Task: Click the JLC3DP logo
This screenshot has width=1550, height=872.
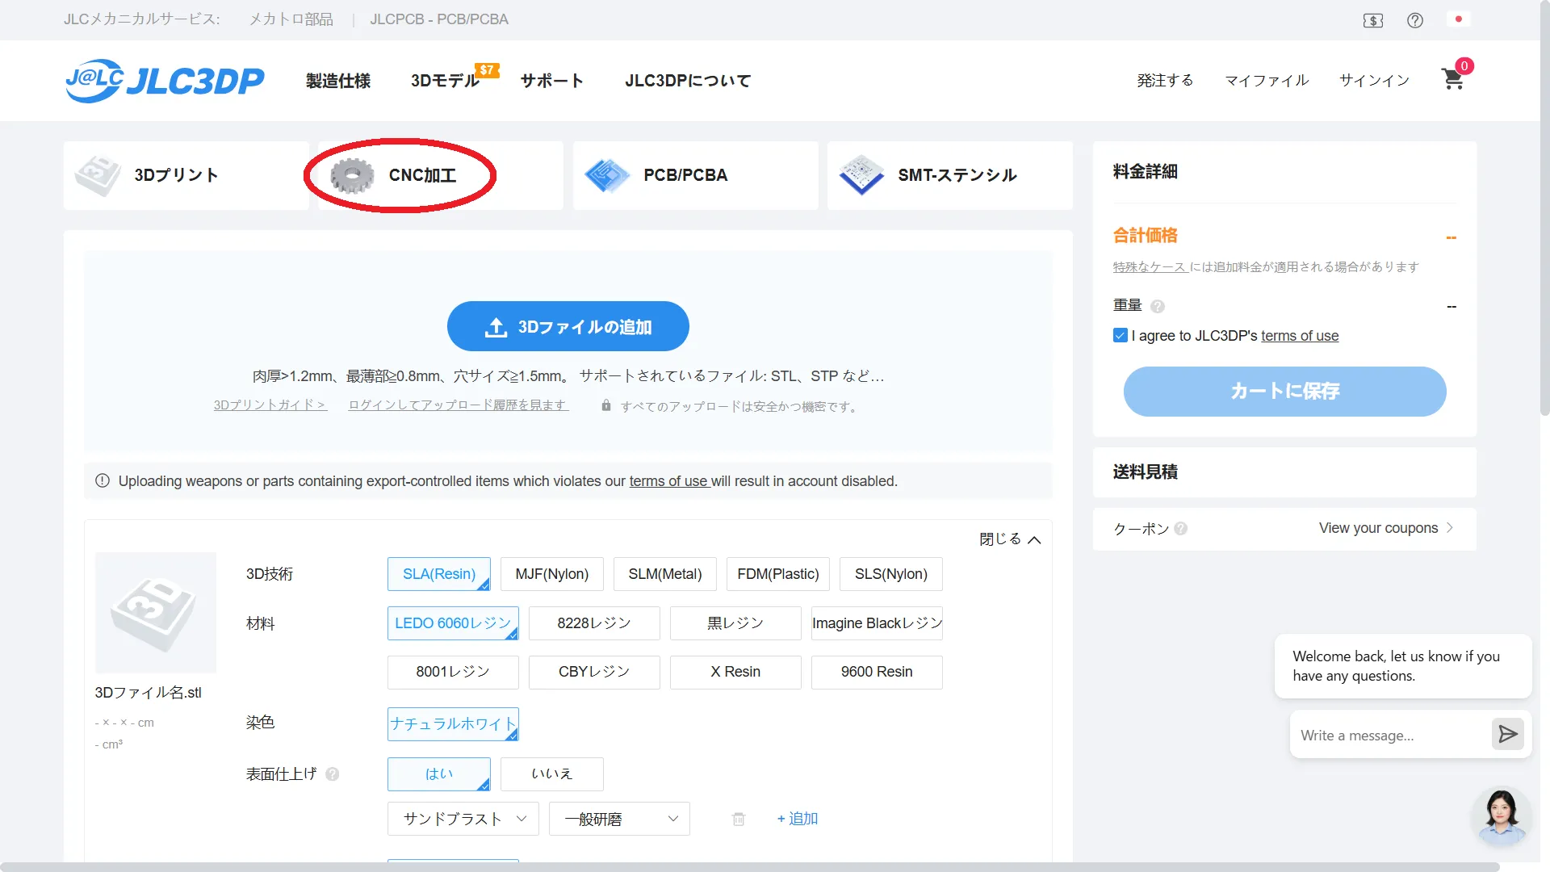Action: click(x=165, y=81)
